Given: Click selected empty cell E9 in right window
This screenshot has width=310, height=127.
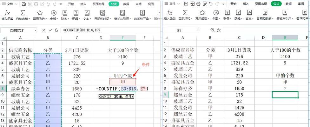Looking at the screenshot, I should click(285, 95).
